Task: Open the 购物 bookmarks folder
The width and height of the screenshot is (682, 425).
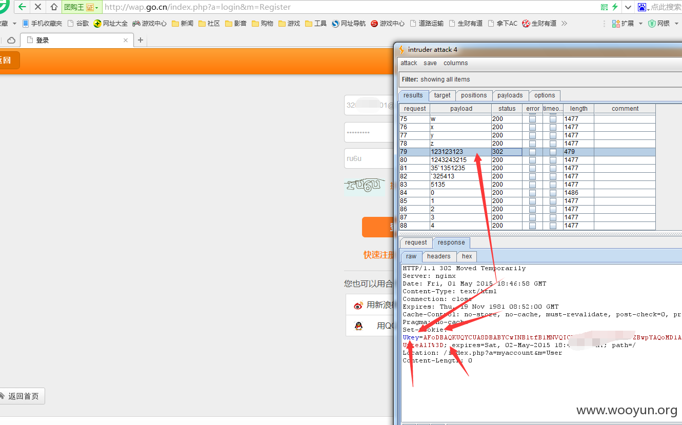Action: pyautogui.click(x=263, y=24)
